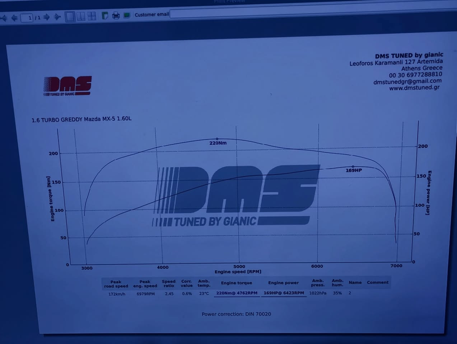Click the 5000 RPM axis tick label
The image size is (457, 344).
[239, 267]
